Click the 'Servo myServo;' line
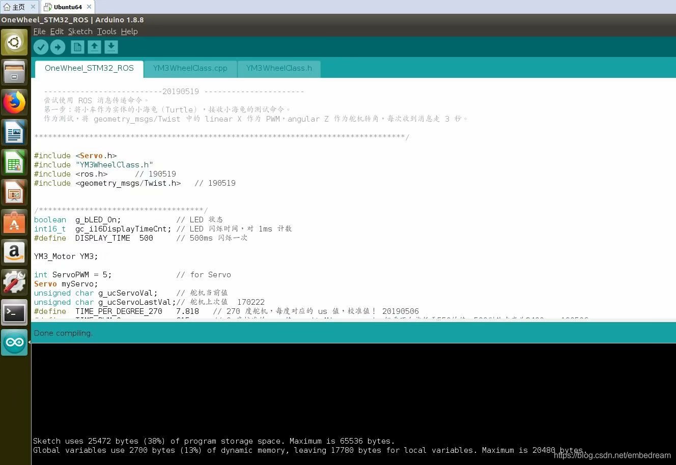 pos(66,284)
